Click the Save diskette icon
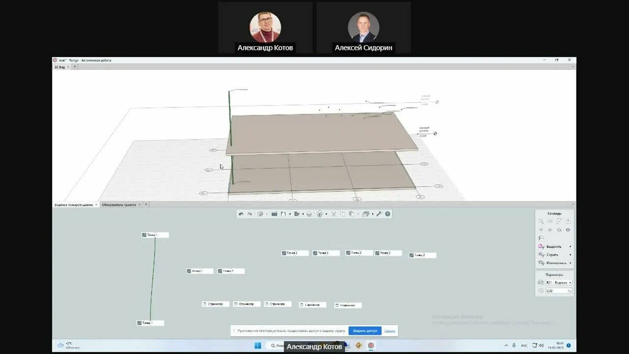 point(283,214)
